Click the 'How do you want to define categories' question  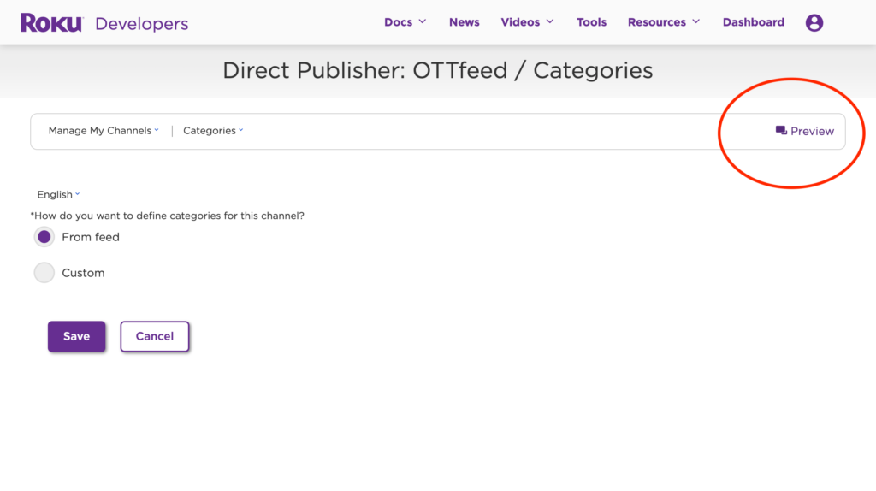(167, 216)
